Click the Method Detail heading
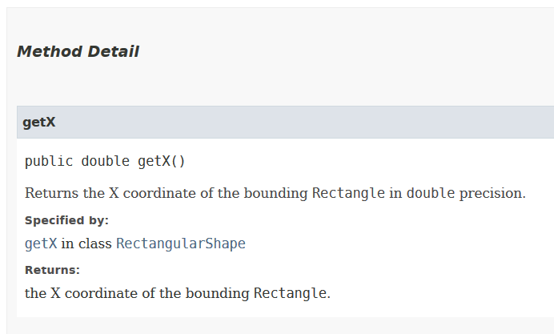Viewport: 554px width, 334px height. (78, 52)
